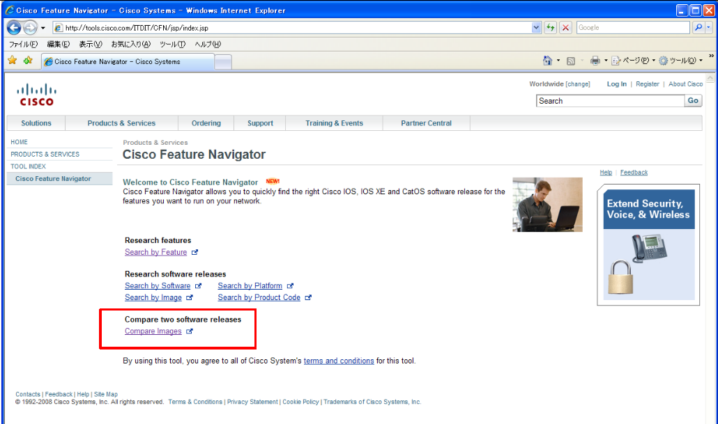The height and width of the screenshot is (424, 718).
Task: Click the Refresh page icon
Action: click(x=551, y=28)
